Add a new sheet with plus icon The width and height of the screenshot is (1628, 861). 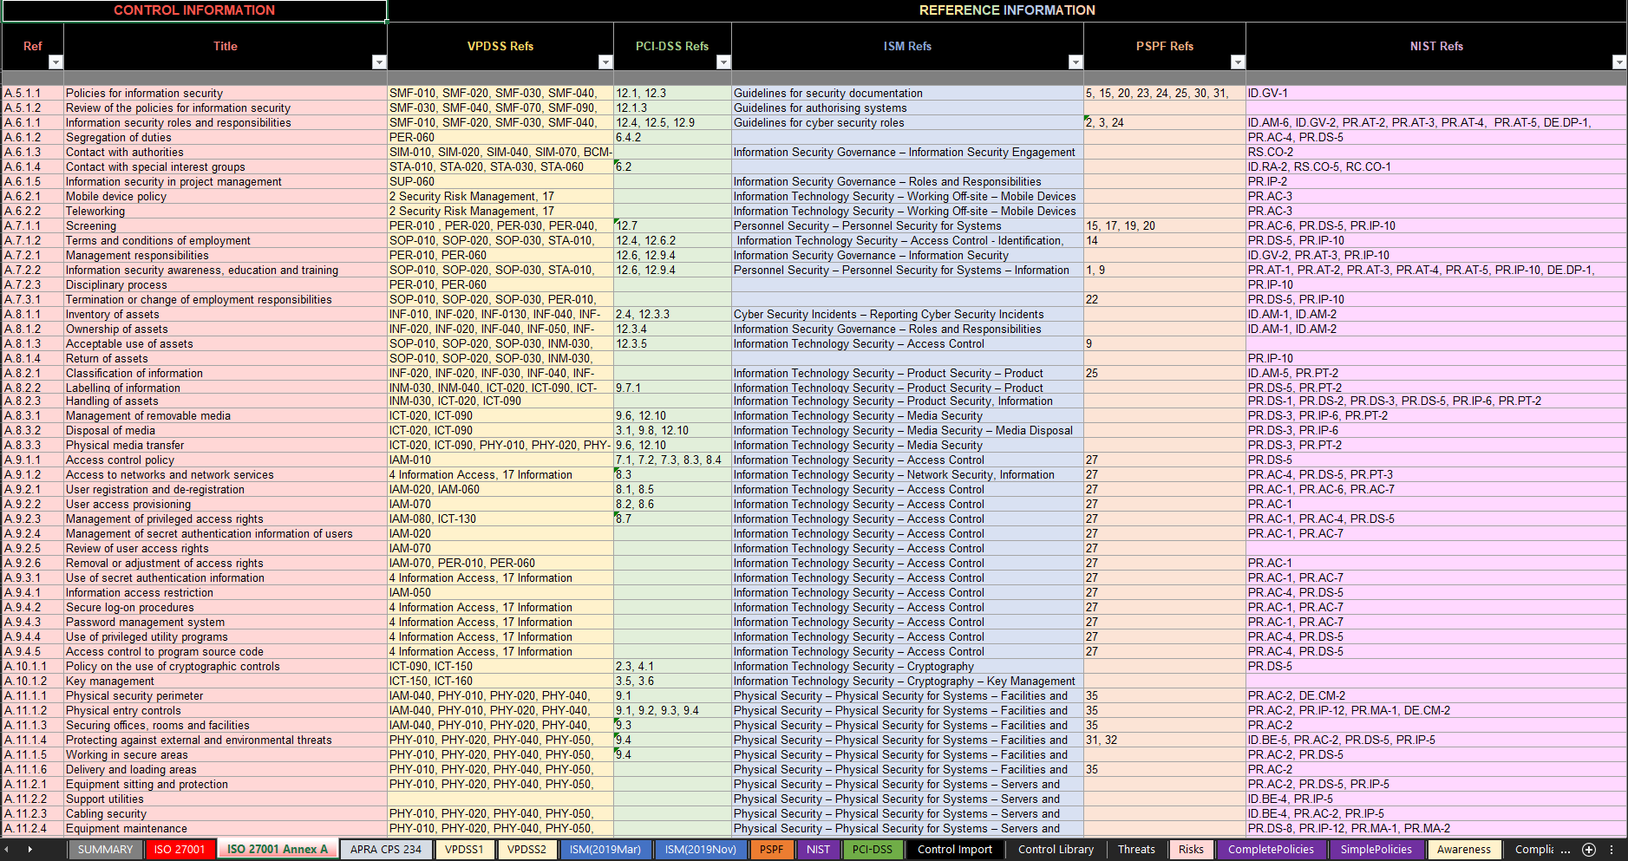point(1589,850)
